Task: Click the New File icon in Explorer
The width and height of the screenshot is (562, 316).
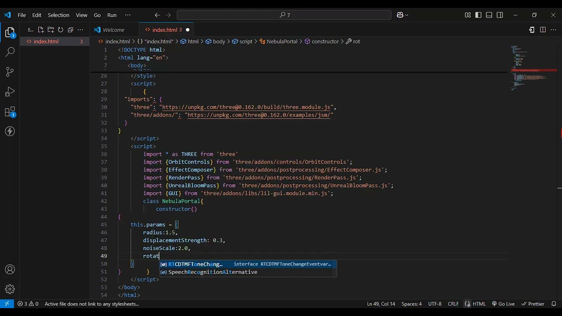Action: click(x=41, y=30)
